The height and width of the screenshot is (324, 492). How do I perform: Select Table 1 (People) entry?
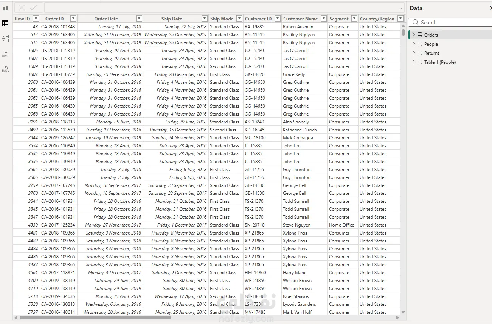tap(450, 62)
